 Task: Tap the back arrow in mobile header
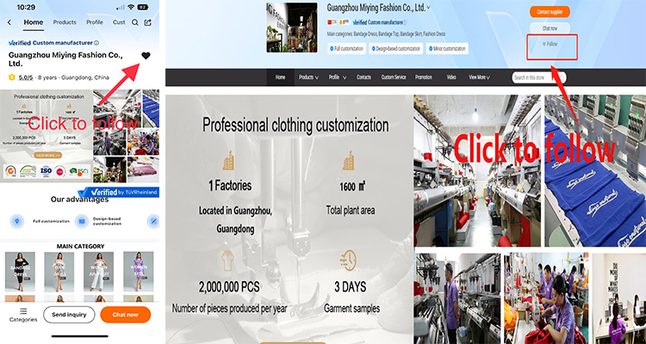click(9, 22)
